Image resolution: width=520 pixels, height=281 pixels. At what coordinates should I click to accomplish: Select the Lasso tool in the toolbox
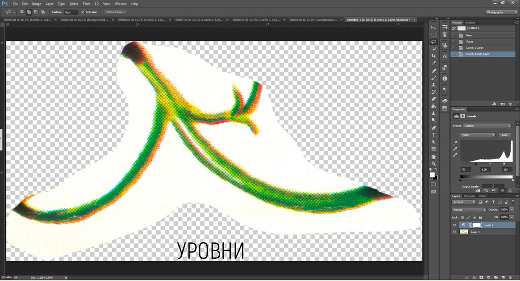pyautogui.click(x=434, y=42)
